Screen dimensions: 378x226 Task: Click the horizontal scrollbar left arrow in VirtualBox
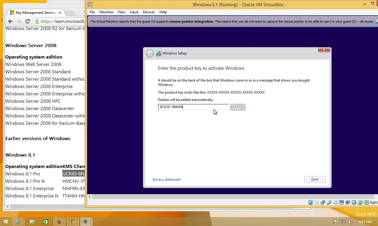[x=89, y=196]
